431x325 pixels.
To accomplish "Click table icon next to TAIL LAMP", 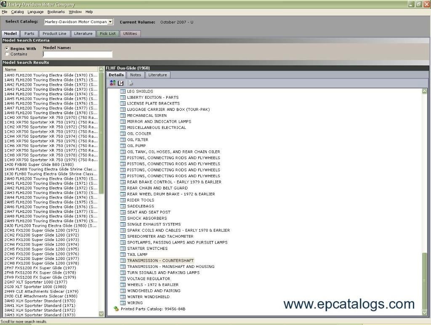I will pyautogui.click(x=123, y=254).
